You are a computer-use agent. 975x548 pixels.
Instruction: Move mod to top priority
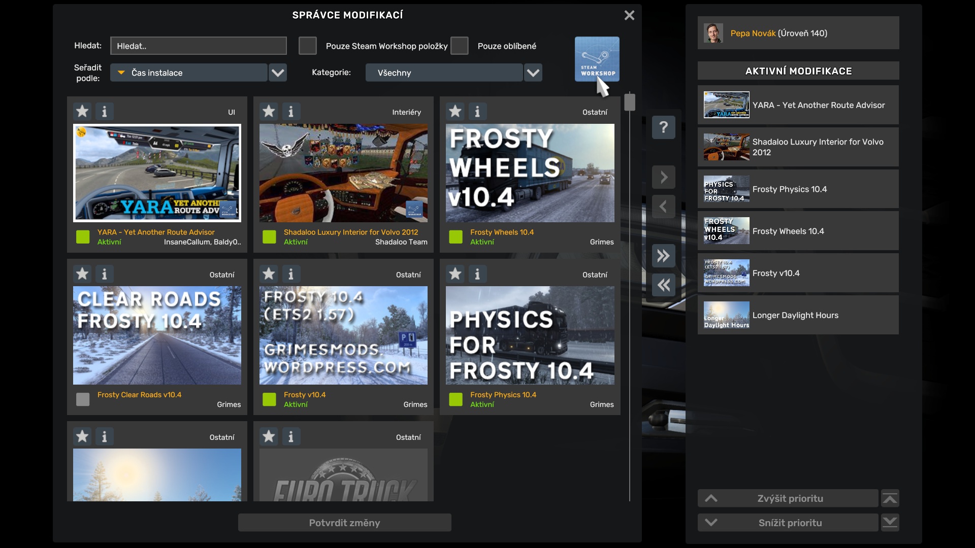click(x=890, y=498)
